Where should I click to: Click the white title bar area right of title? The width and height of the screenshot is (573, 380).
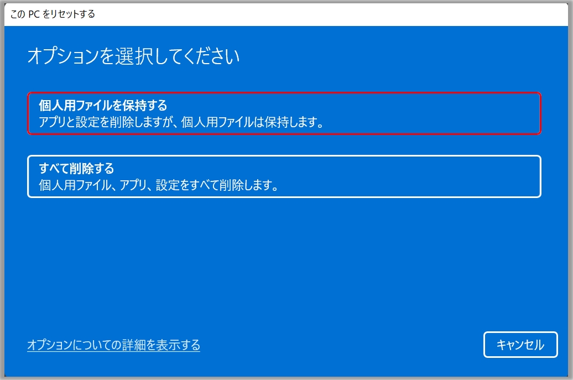(329, 14)
